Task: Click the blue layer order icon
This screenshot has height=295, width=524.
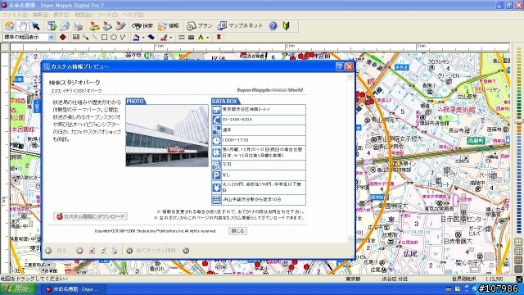Action: coord(151,37)
